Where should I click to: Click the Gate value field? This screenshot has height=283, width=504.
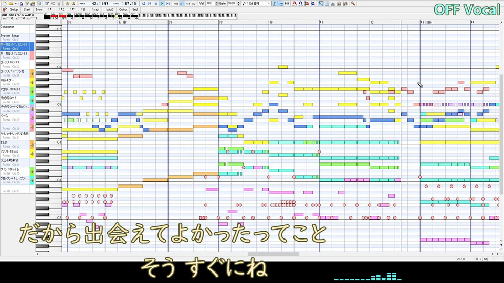pos(232,4)
